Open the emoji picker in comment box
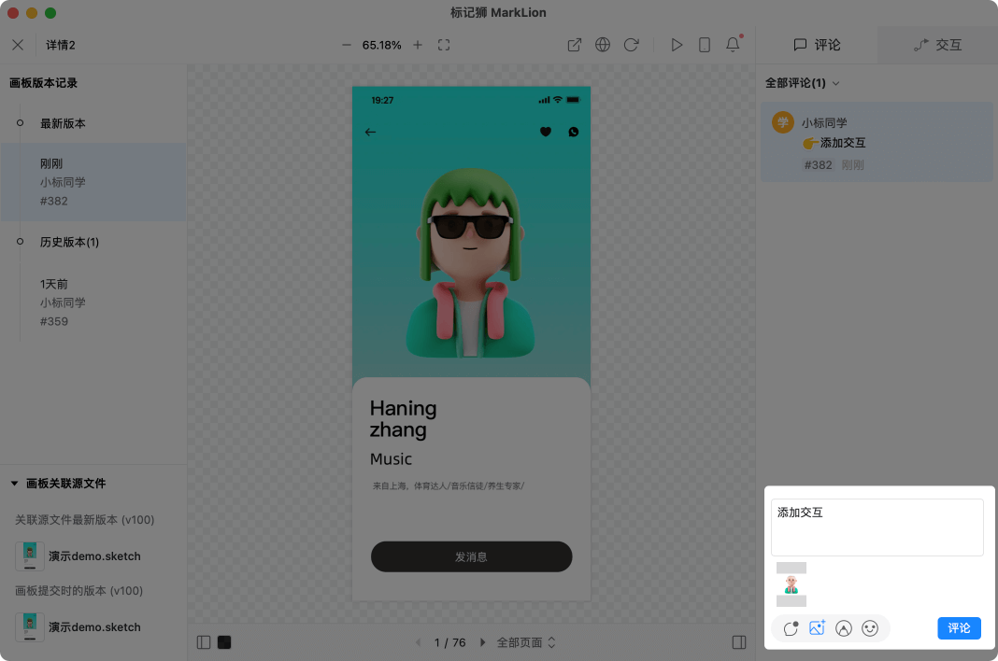 870,628
